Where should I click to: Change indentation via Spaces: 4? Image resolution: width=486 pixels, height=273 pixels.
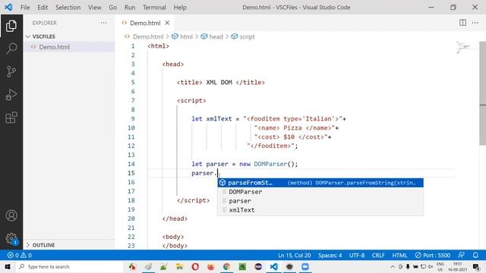click(330, 255)
